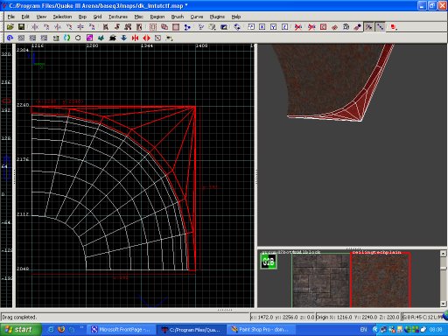Click the Save map floppy icon

(x=21, y=27)
